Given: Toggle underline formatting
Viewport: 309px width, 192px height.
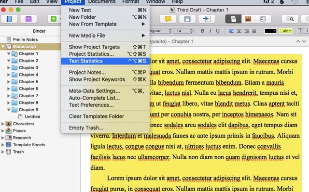Looking at the screenshot, I should tap(218, 31).
